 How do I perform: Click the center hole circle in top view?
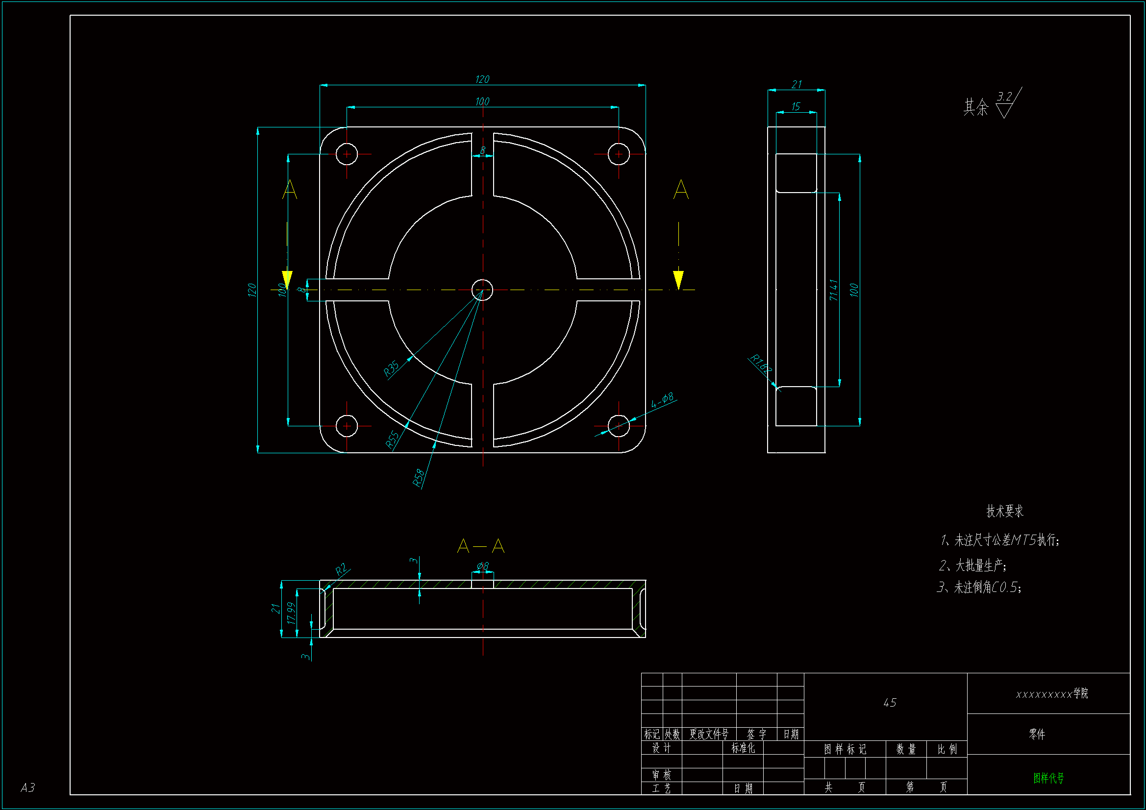click(483, 290)
